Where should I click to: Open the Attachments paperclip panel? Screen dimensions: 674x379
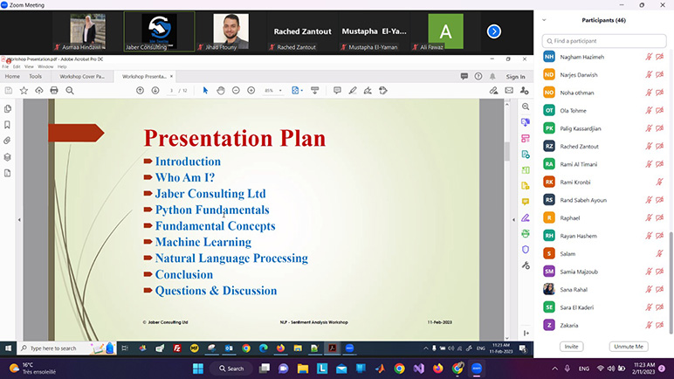(8, 141)
